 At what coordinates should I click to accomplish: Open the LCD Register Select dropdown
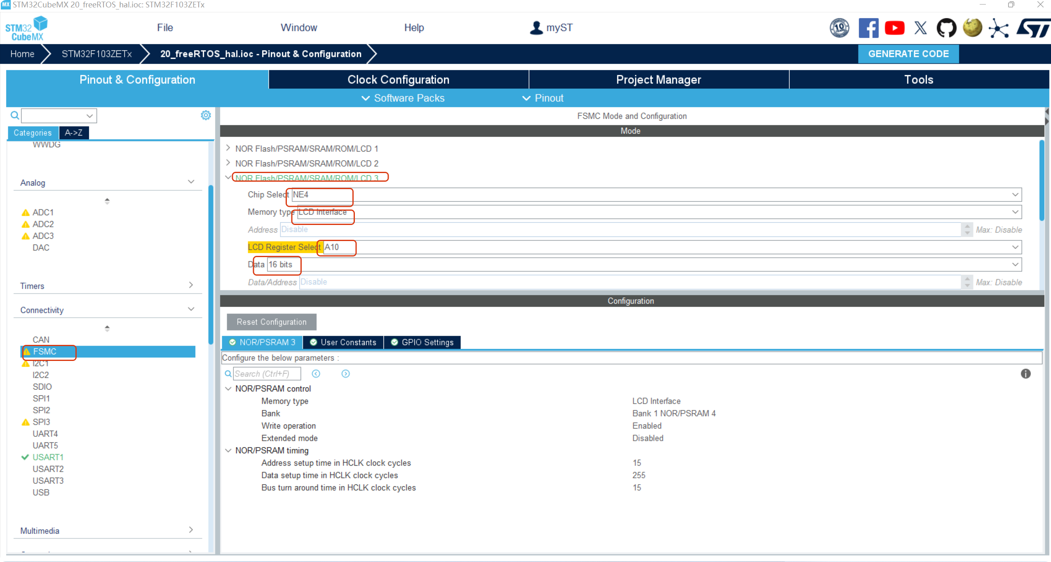pyautogui.click(x=1015, y=247)
